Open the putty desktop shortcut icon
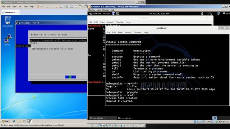The width and height of the screenshot is (230, 129). click(x=8, y=40)
